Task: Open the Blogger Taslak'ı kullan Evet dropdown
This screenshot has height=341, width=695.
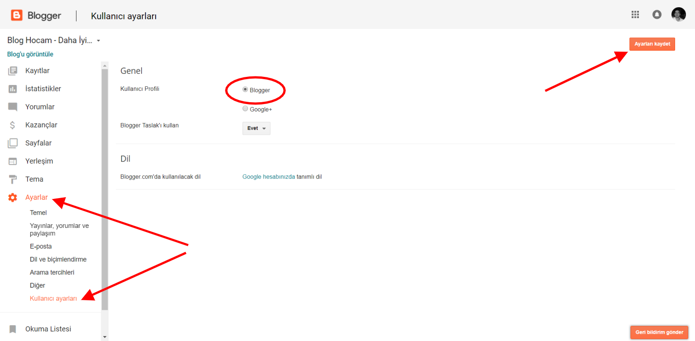Action: click(x=257, y=128)
